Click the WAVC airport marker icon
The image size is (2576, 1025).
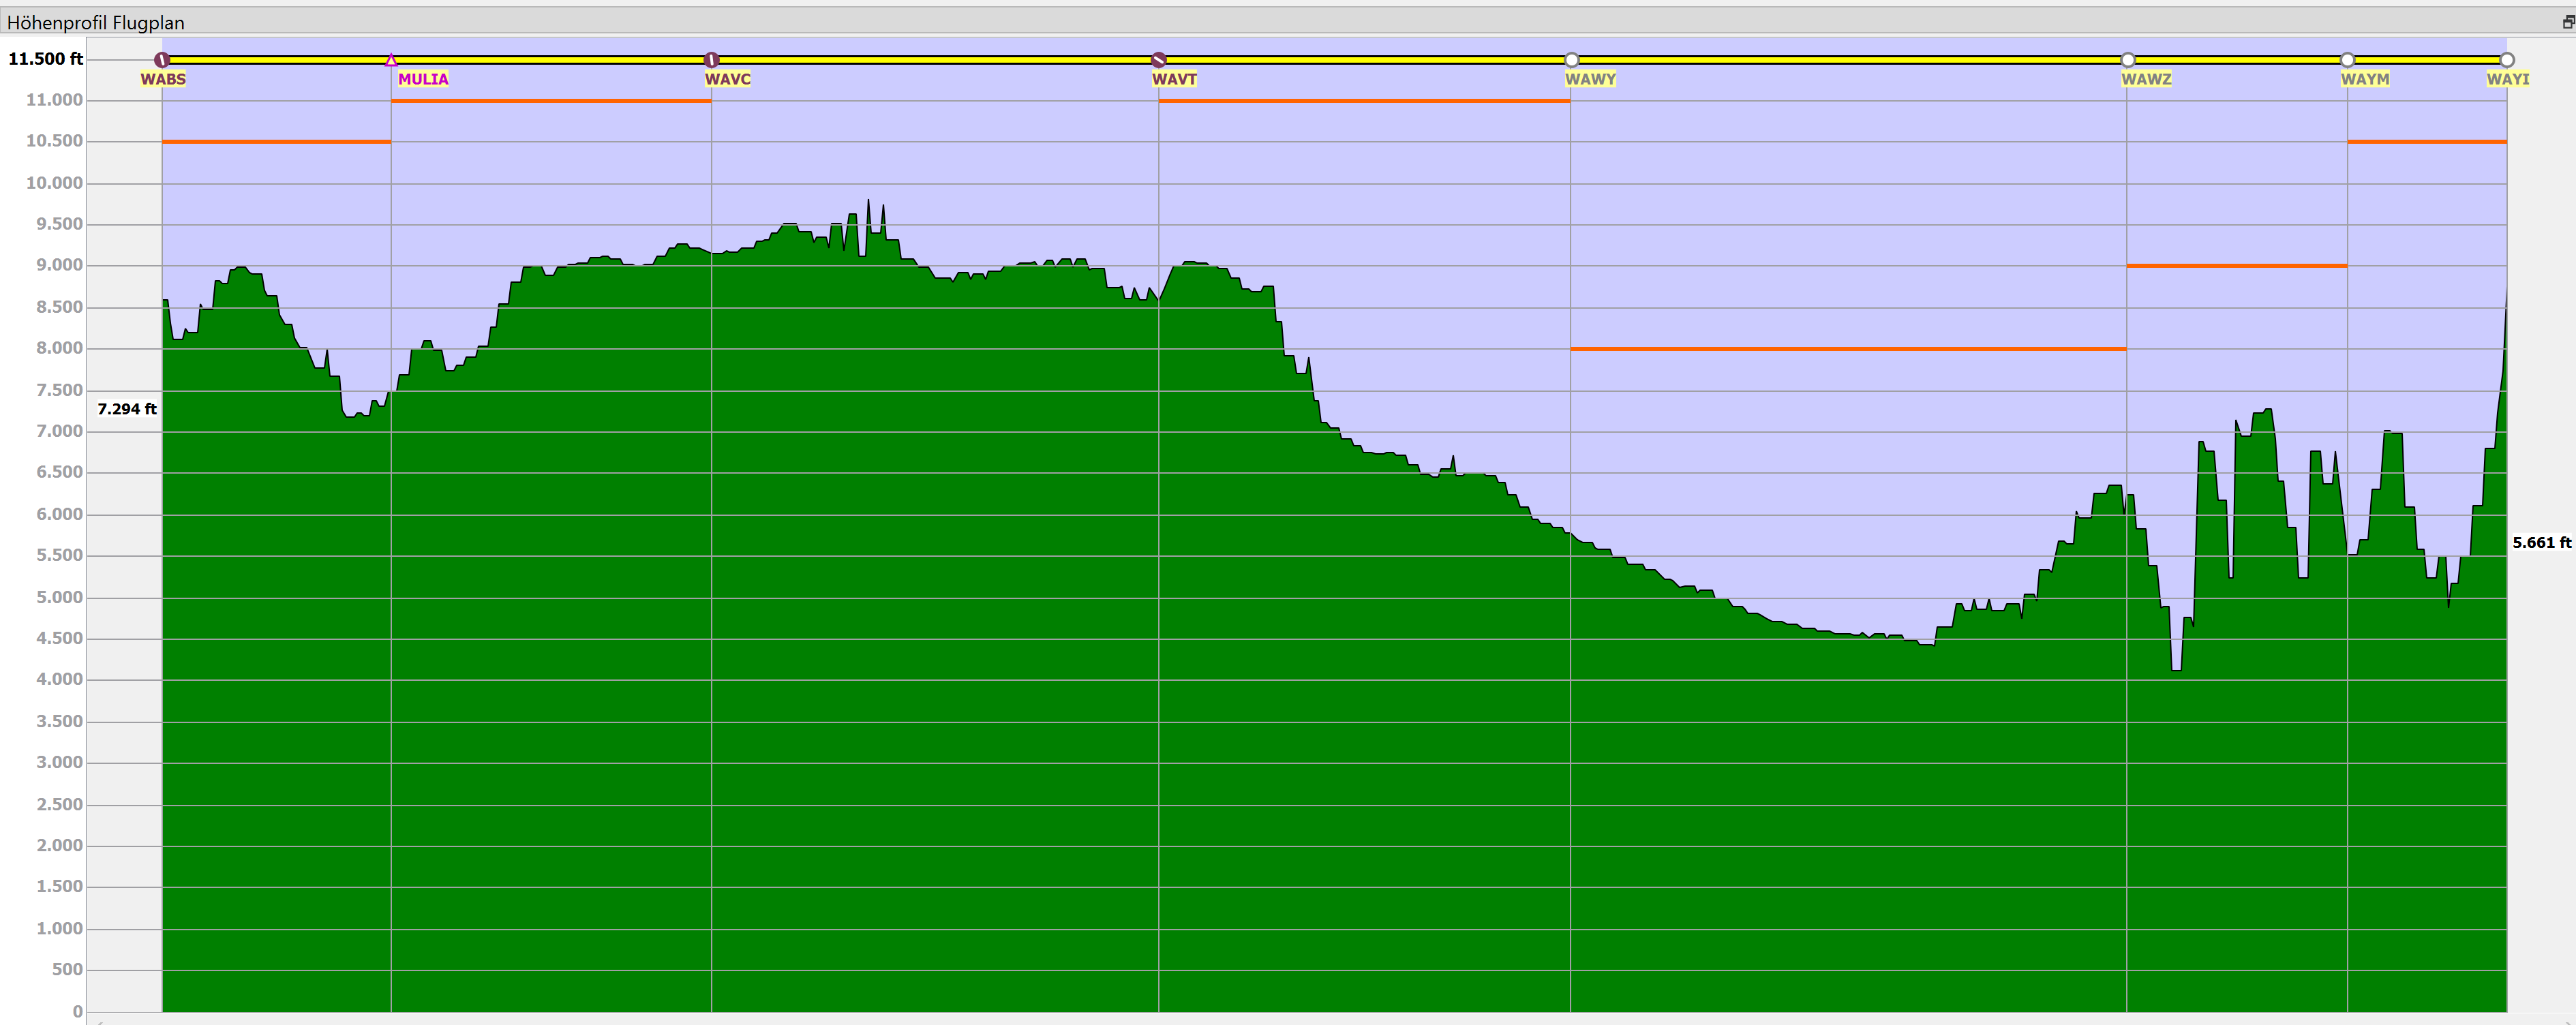(x=711, y=60)
